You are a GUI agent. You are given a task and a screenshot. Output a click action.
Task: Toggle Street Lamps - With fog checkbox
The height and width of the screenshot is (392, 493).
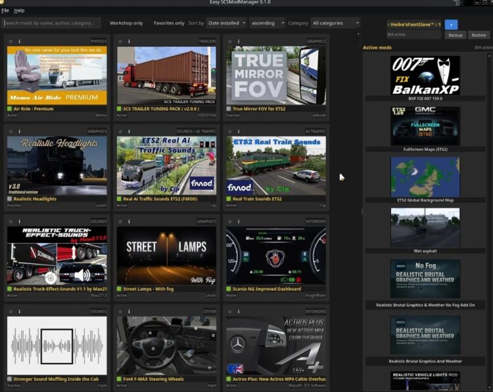click(x=119, y=289)
